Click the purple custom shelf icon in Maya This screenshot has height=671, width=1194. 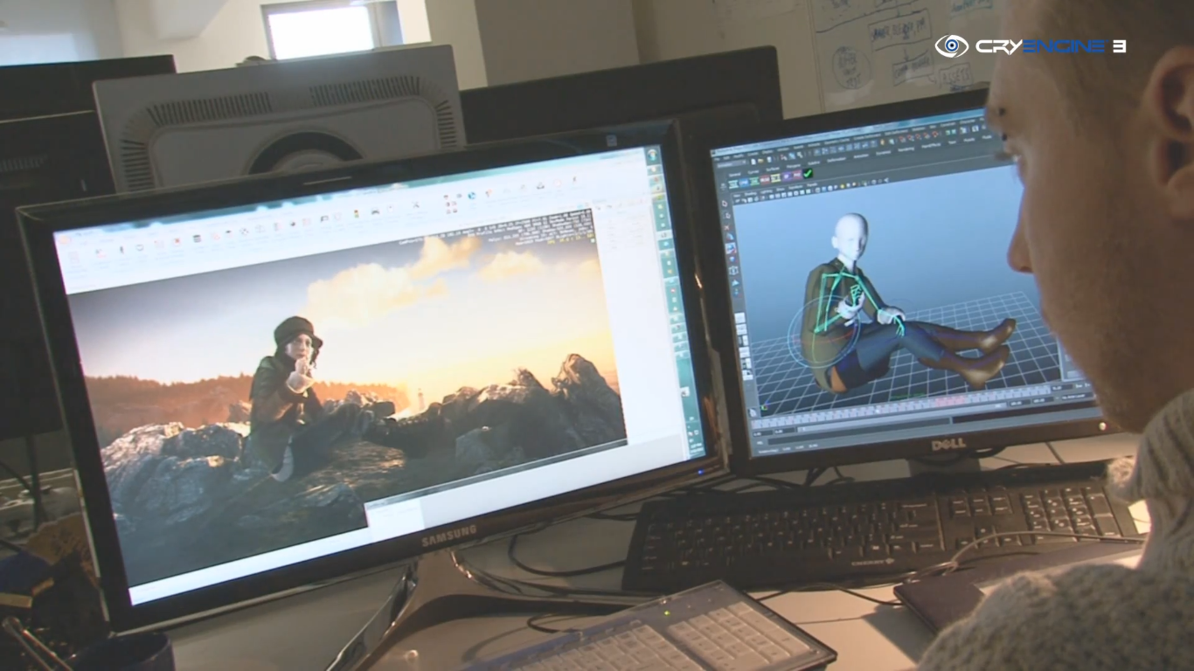(x=787, y=176)
